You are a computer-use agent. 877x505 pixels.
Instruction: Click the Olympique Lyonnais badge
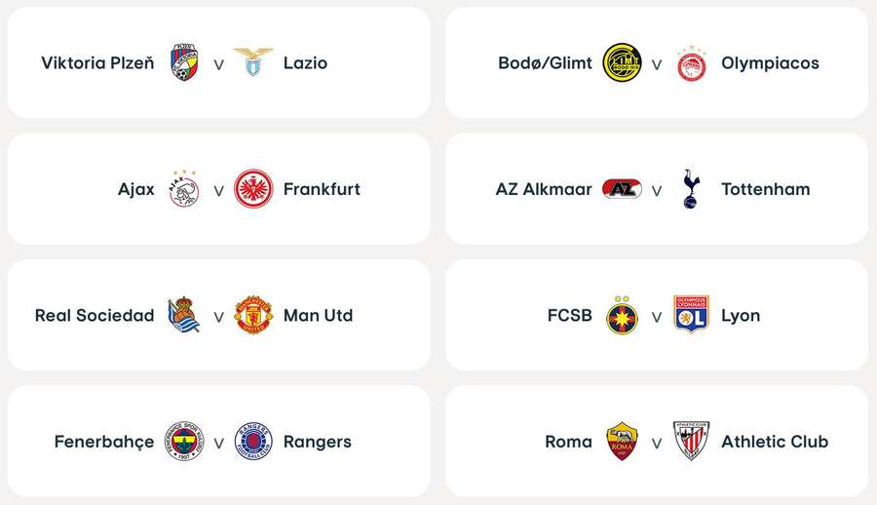click(691, 316)
